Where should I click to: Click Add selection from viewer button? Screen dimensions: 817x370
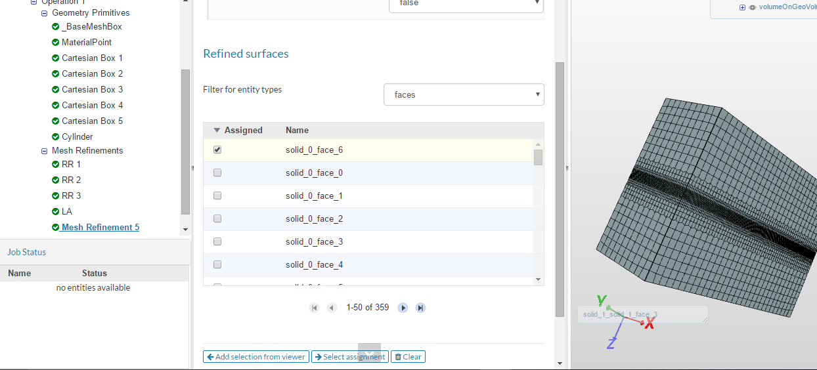(256, 357)
